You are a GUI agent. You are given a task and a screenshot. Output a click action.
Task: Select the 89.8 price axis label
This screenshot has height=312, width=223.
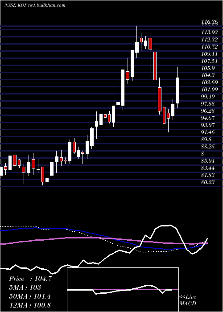point(206,140)
